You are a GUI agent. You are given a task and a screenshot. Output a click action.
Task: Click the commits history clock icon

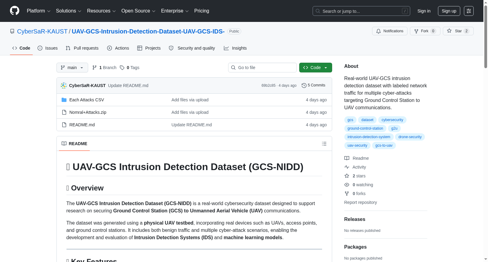pyautogui.click(x=304, y=86)
